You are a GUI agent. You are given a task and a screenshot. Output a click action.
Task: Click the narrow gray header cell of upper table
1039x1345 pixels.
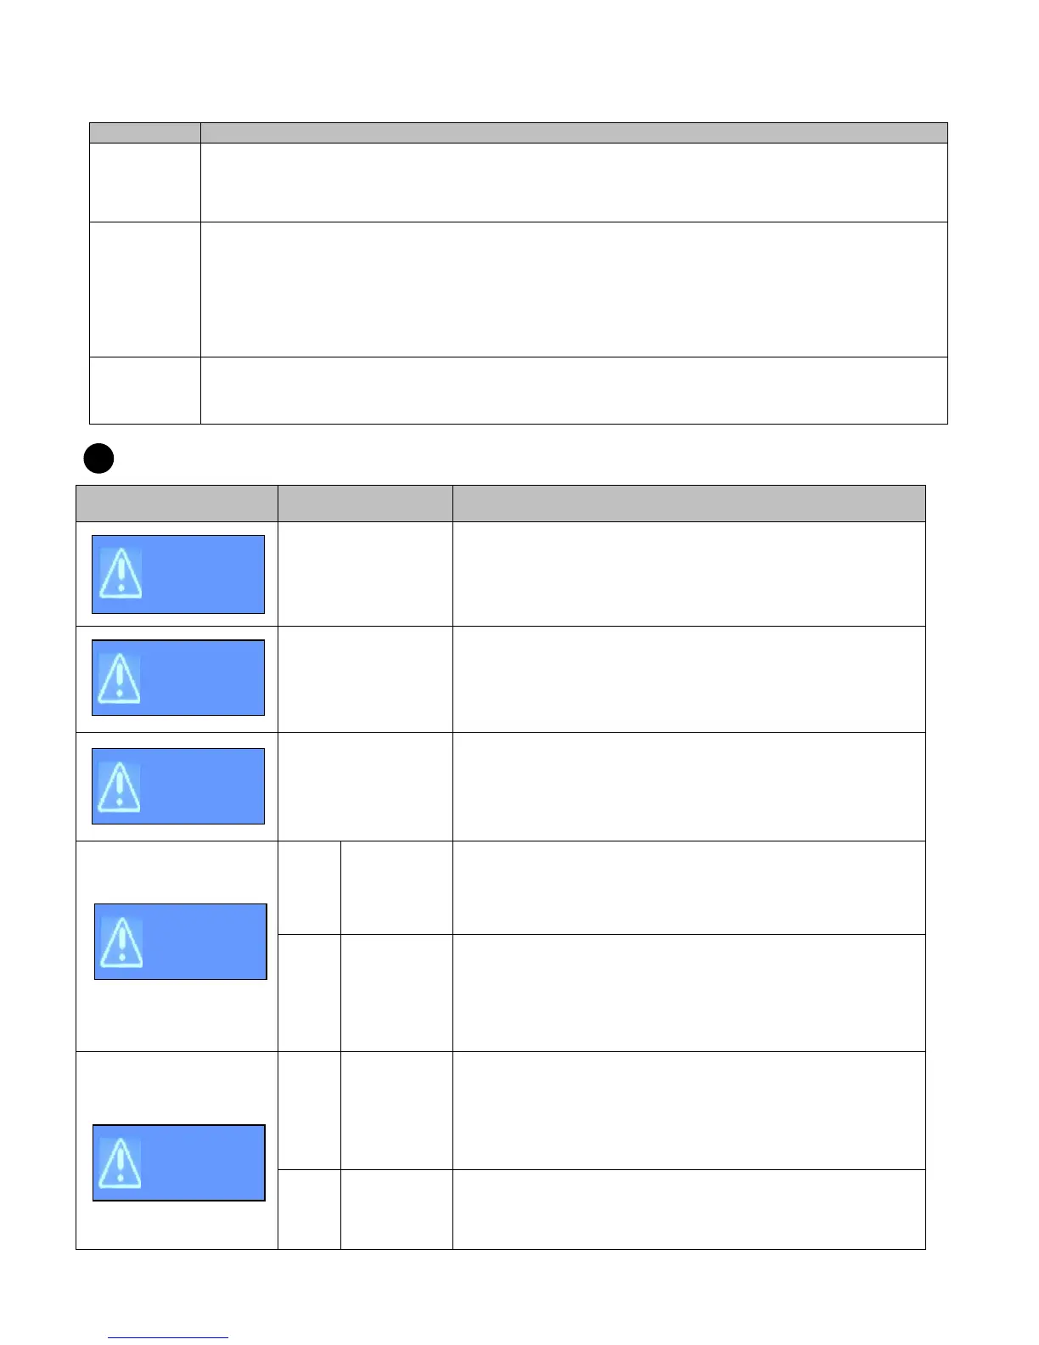pyautogui.click(x=145, y=132)
